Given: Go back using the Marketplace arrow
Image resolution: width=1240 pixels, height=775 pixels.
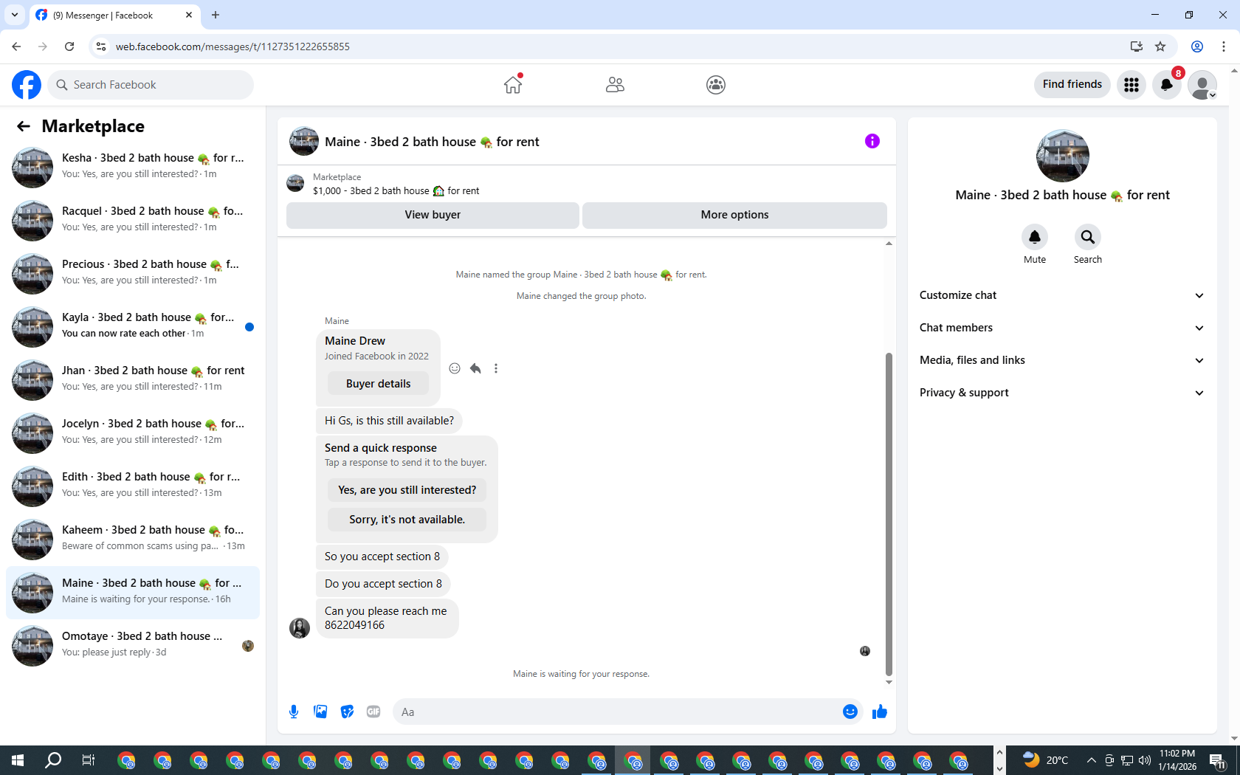Looking at the screenshot, I should (x=24, y=126).
